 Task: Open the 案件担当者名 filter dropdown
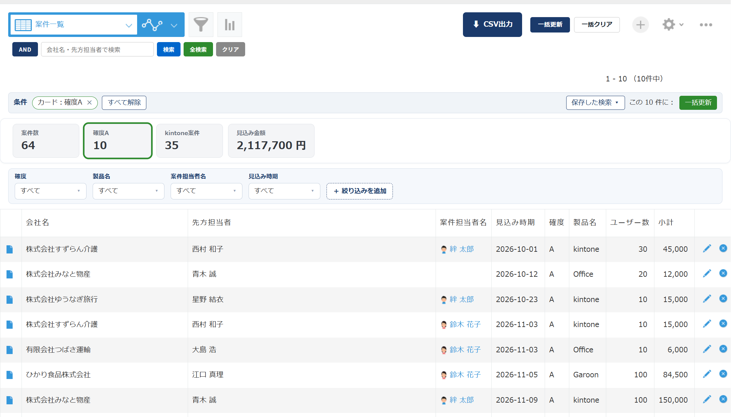(207, 191)
